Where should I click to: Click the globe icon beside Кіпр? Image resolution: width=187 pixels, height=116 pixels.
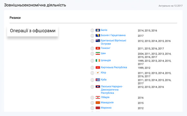92,73
